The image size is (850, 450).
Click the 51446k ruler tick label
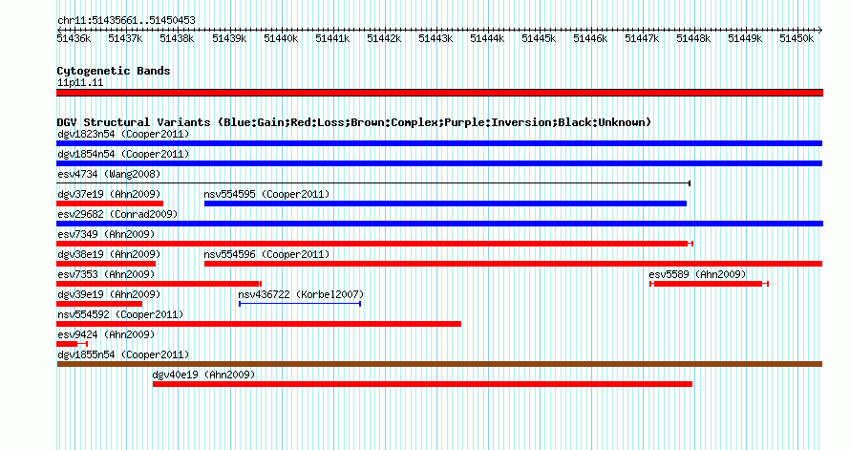tap(590, 38)
